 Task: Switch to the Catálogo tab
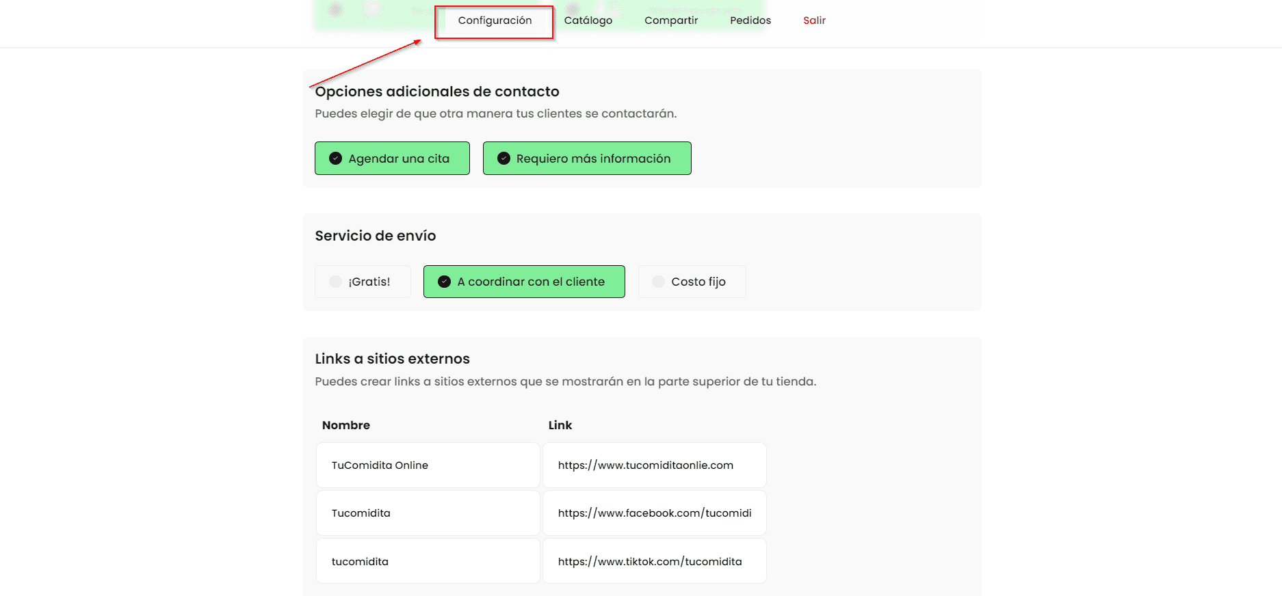click(x=588, y=21)
